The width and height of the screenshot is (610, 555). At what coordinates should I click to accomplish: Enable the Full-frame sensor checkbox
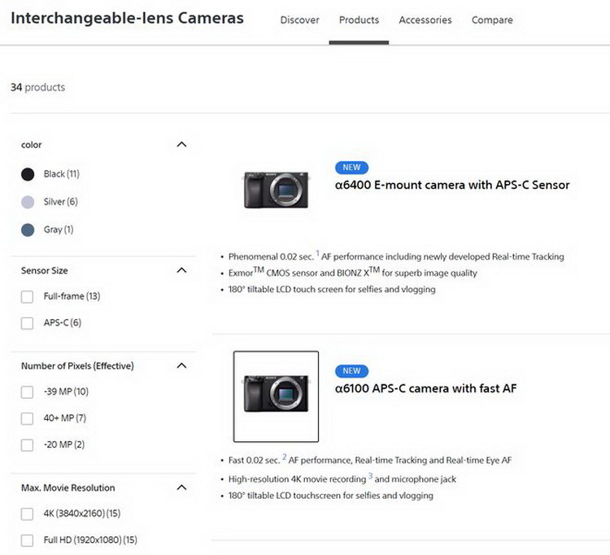point(28,297)
